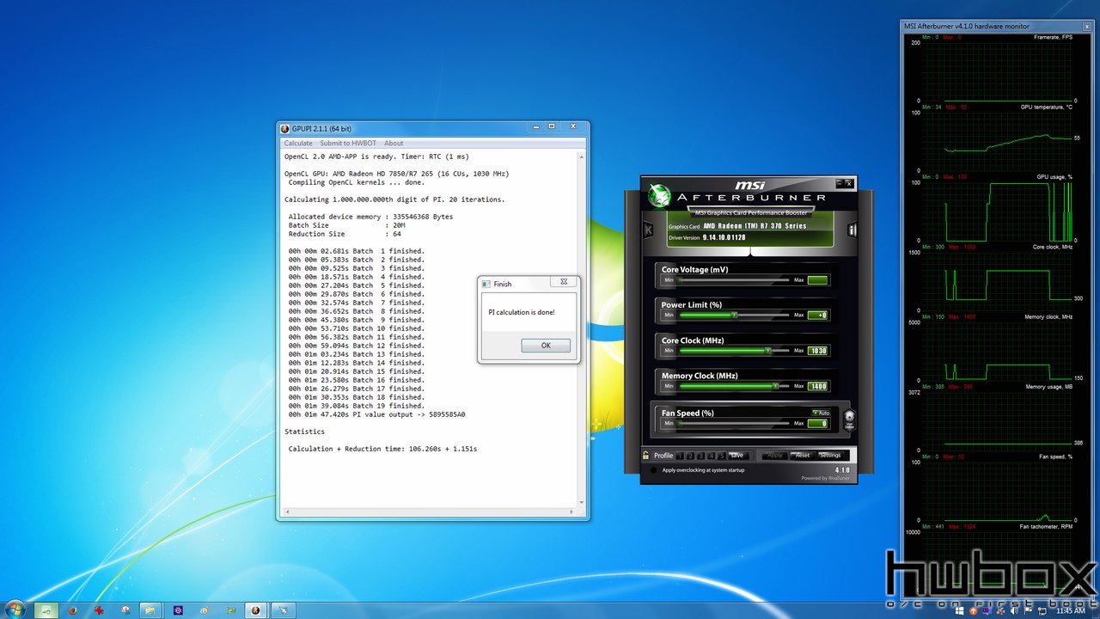Click the User Define fan gear icon
This screenshot has height=619, width=1100.
pyautogui.click(x=849, y=420)
